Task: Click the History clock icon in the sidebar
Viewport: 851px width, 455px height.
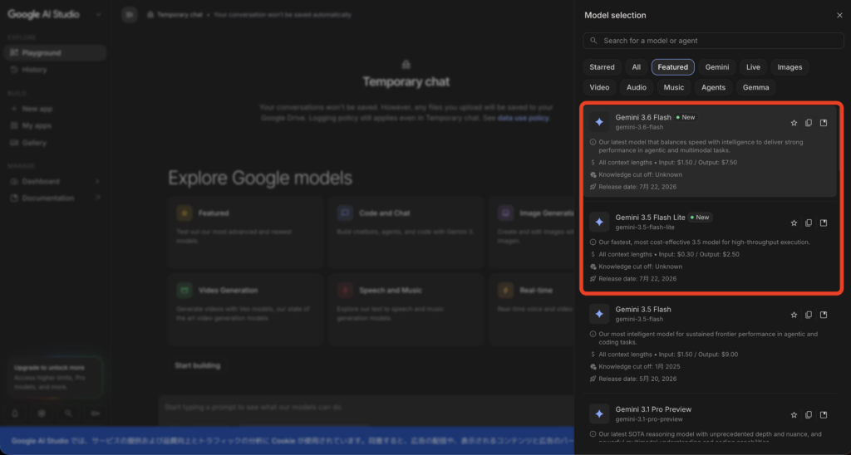Action: point(14,70)
